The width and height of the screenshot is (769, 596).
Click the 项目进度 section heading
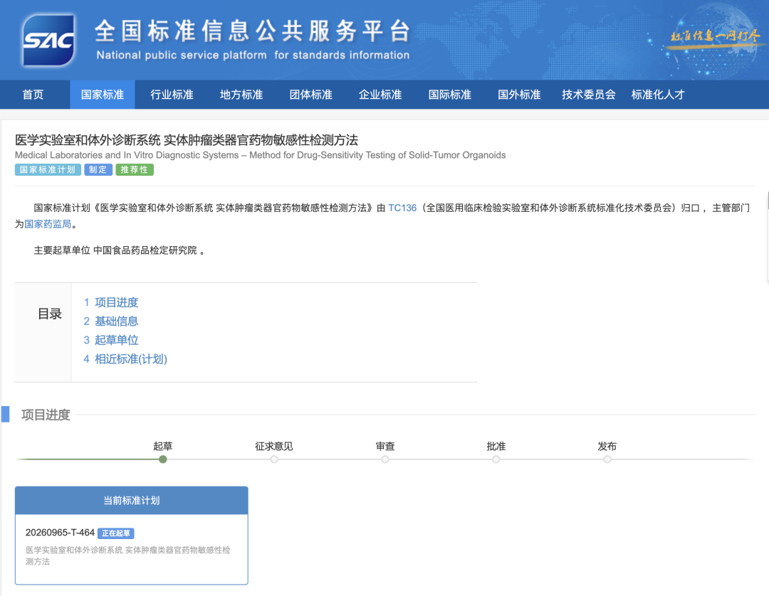pos(46,415)
